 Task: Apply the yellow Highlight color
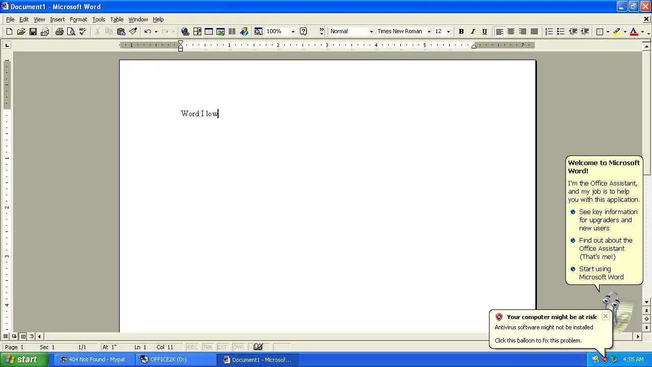pyautogui.click(x=617, y=32)
